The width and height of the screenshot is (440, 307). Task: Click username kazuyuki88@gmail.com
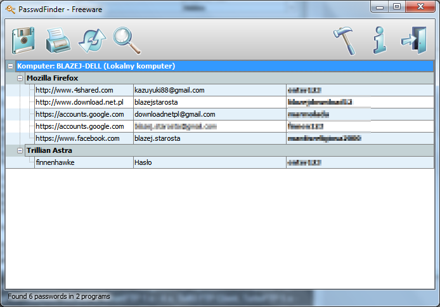pyautogui.click(x=169, y=90)
